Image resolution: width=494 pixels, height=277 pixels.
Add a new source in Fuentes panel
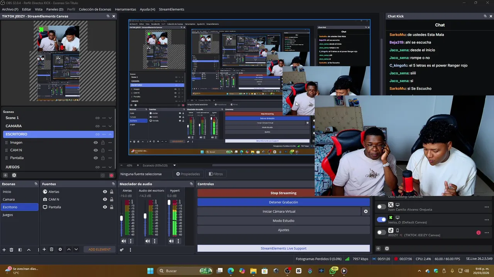pos(44,250)
